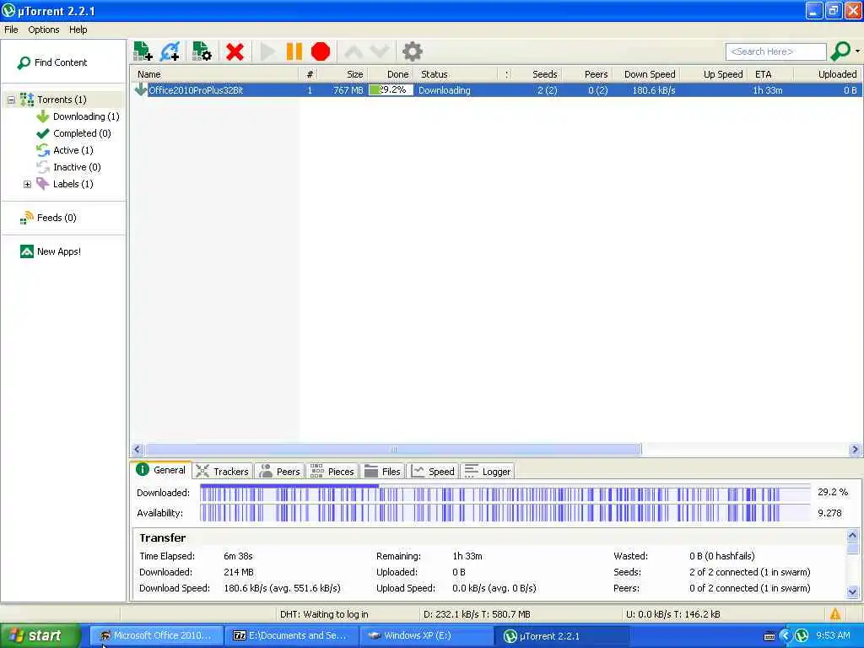Click the torrent list horizontal scrollbar thumb
The width and height of the screenshot is (864, 648).
point(393,450)
